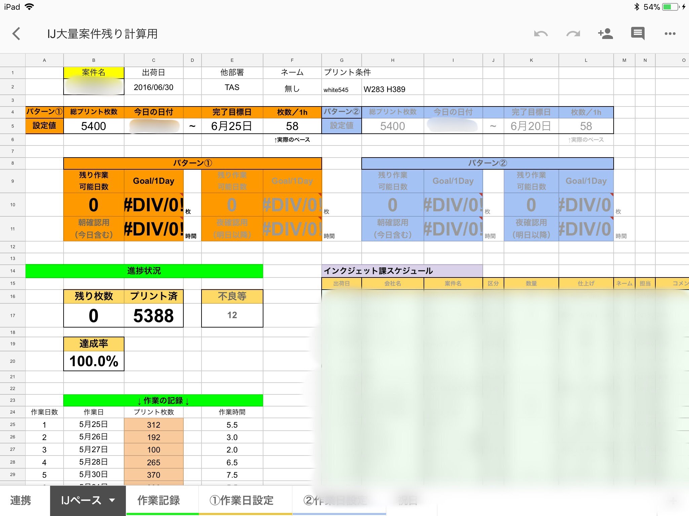Image resolution: width=689 pixels, height=516 pixels.
Task: Select the 100.0% achievement rate cell
Action: (x=94, y=361)
